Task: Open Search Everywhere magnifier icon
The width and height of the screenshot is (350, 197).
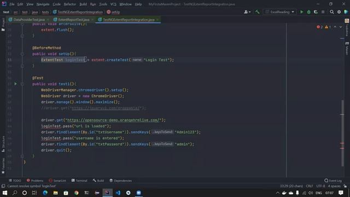Action: click(332, 12)
